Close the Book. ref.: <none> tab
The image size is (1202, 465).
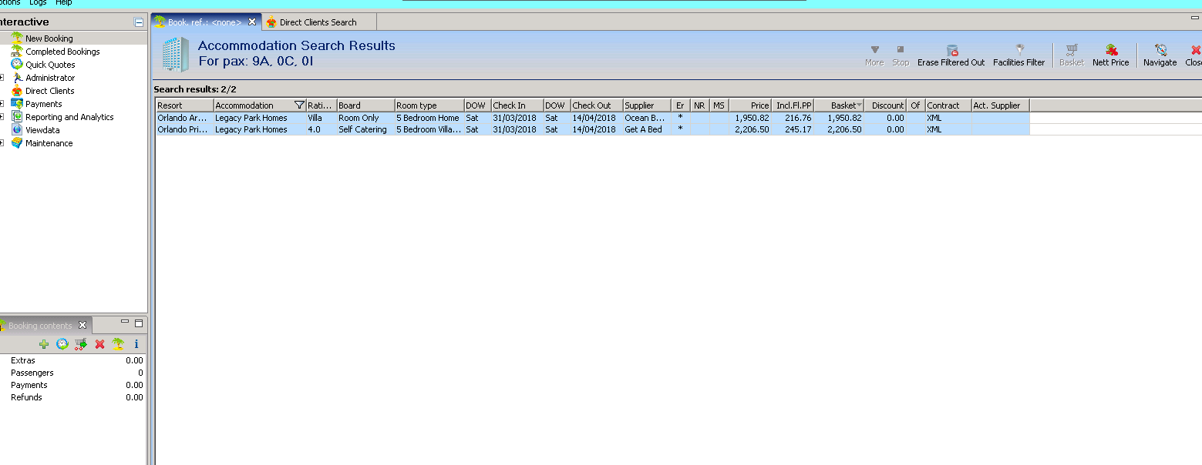pyautogui.click(x=252, y=22)
